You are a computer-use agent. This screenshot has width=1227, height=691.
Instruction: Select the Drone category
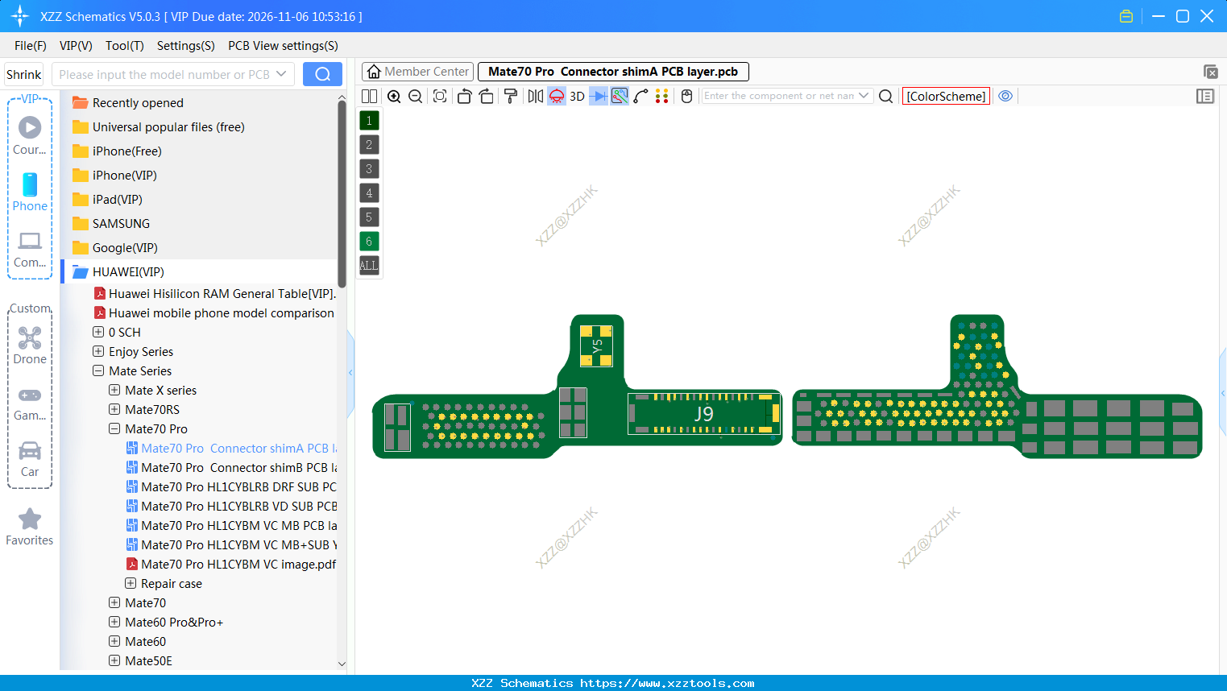(x=30, y=345)
